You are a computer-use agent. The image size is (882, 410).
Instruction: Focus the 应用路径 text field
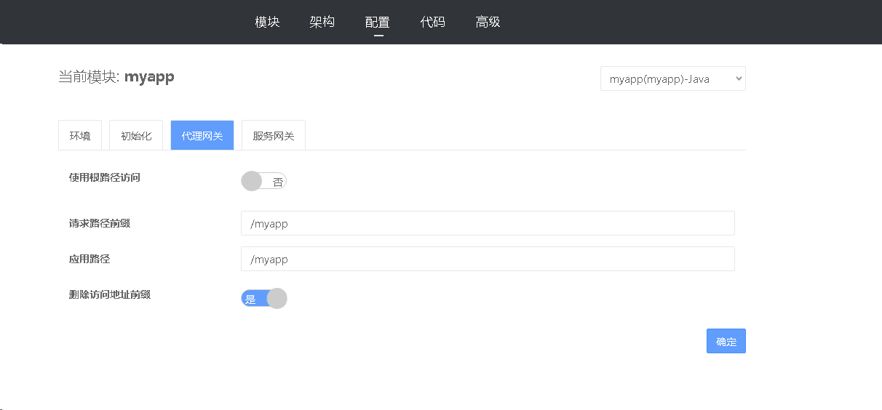pos(488,260)
